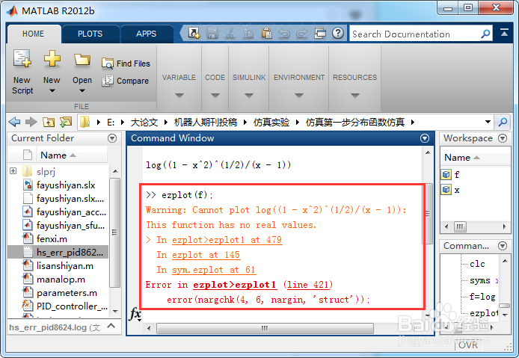Open Current Folder panel actions menu
This screenshot has width=519, height=358.
tap(112, 138)
